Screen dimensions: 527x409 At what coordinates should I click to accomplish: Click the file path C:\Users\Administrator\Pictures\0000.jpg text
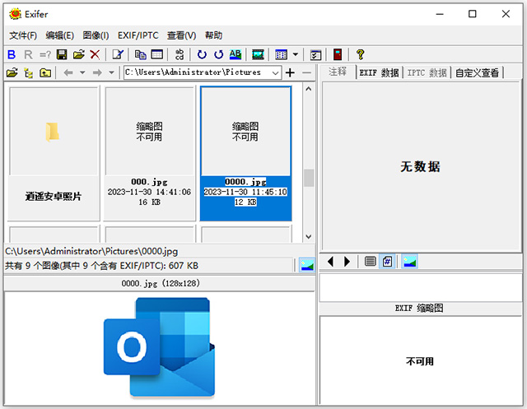coord(91,251)
